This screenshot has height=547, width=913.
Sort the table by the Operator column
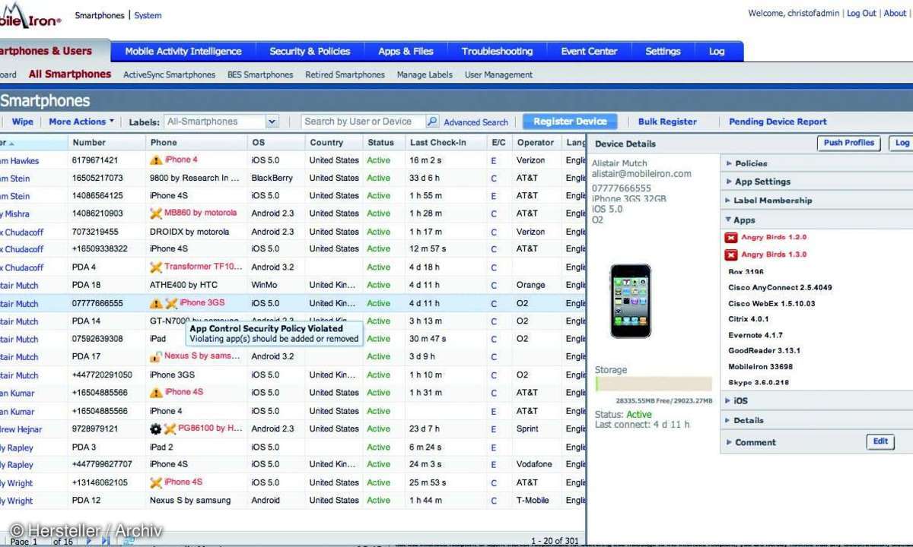pos(536,142)
